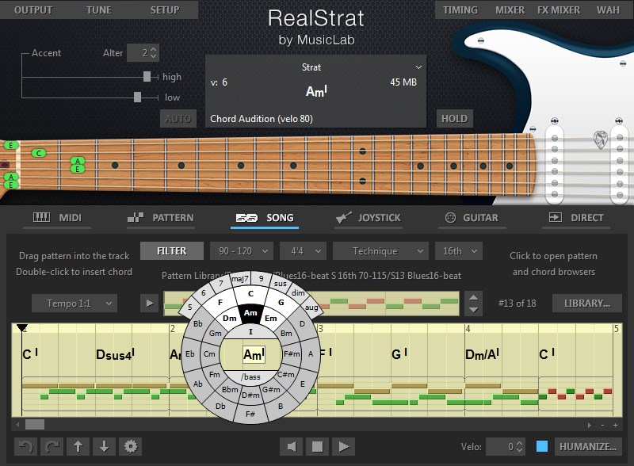Open the SETUP panel
Image resolution: width=634 pixels, height=466 pixels.
point(165,10)
